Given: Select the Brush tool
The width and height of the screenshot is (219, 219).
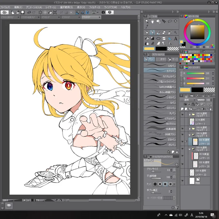Looking at the screenshot, I should 158,33.
